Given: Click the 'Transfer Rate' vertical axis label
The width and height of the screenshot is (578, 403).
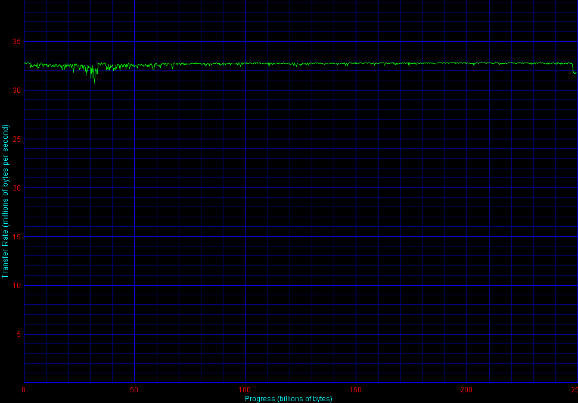Looking at the screenshot, I should [x=5, y=201].
